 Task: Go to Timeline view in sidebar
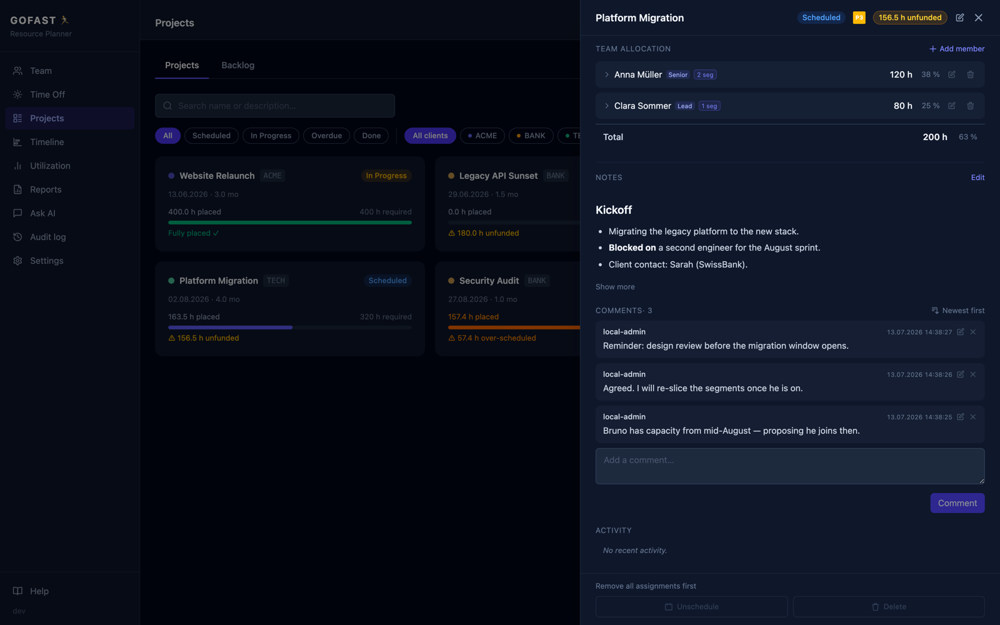[69, 142]
